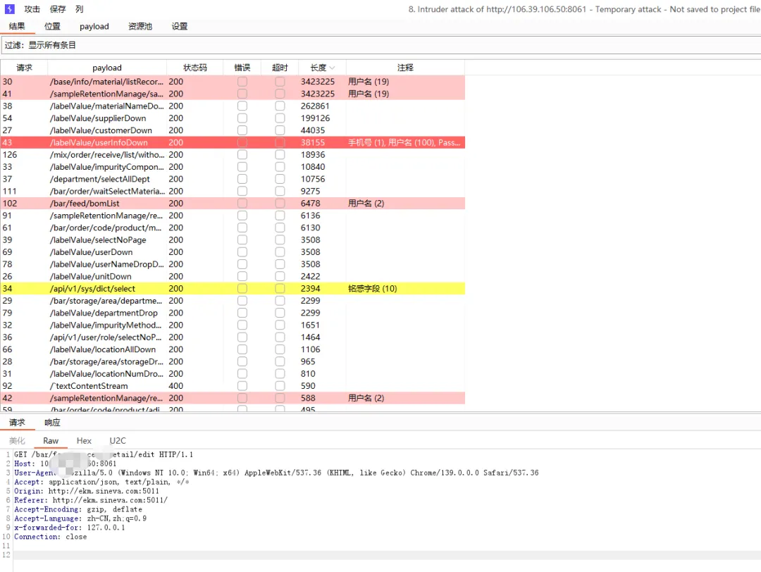
Task: Open the 资源池 tab
Action: (140, 26)
